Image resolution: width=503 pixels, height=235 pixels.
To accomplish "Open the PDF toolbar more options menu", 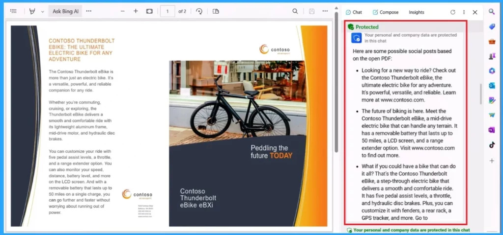I will click(325, 11).
